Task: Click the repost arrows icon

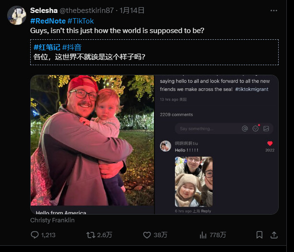Action: (91, 235)
